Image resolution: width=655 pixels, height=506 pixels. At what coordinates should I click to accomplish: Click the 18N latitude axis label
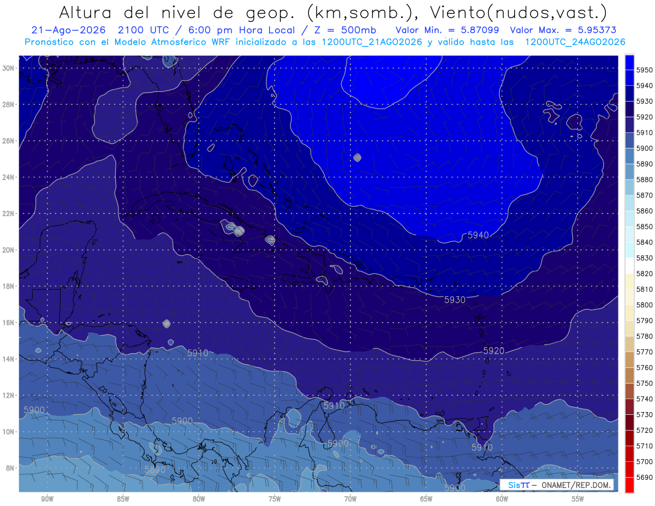8,287
